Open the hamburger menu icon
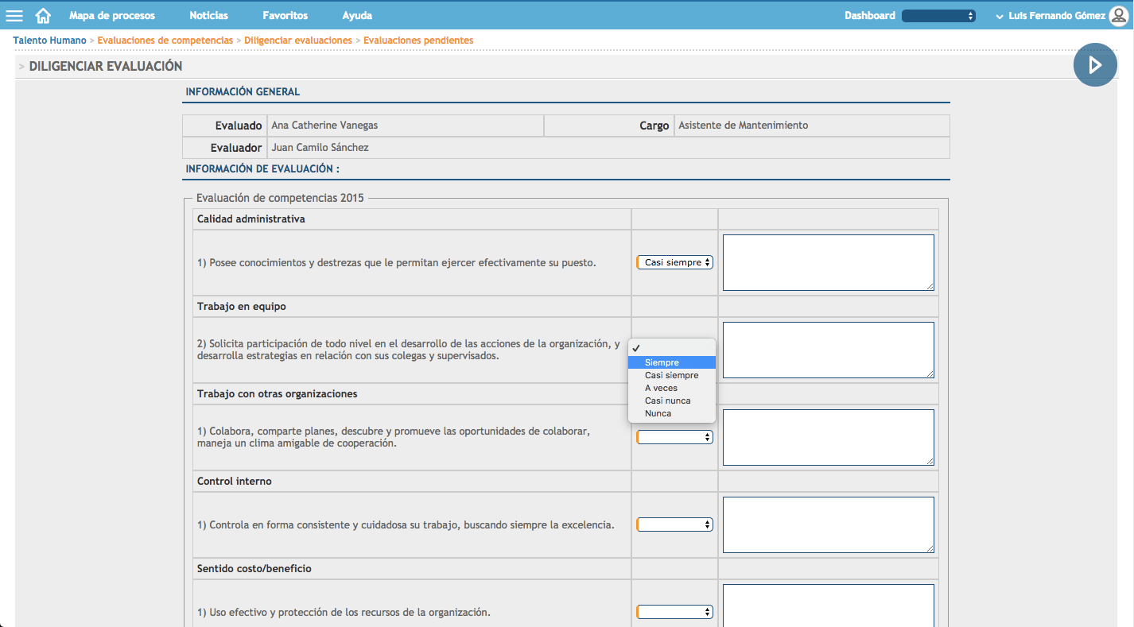The height and width of the screenshot is (627, 1134). tap(14, 15)
